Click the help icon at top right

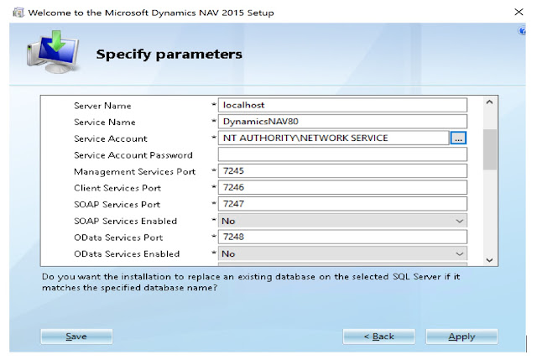tap(522, 31)
